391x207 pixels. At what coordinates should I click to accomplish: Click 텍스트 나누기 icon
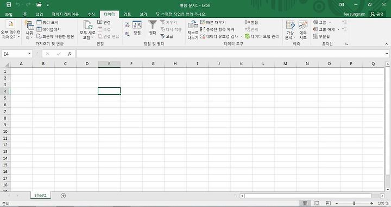pos(193,30)
